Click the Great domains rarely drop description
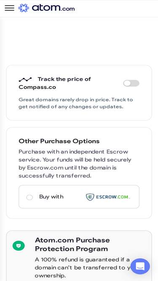Image resolution: width=158 pixels, height=281 pixels. point(76,103)
